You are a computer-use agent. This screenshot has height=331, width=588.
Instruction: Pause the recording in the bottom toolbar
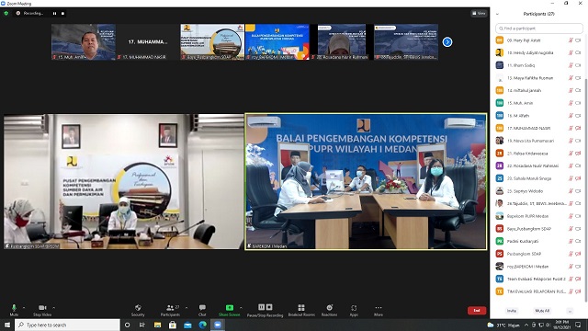pos(261,307)
